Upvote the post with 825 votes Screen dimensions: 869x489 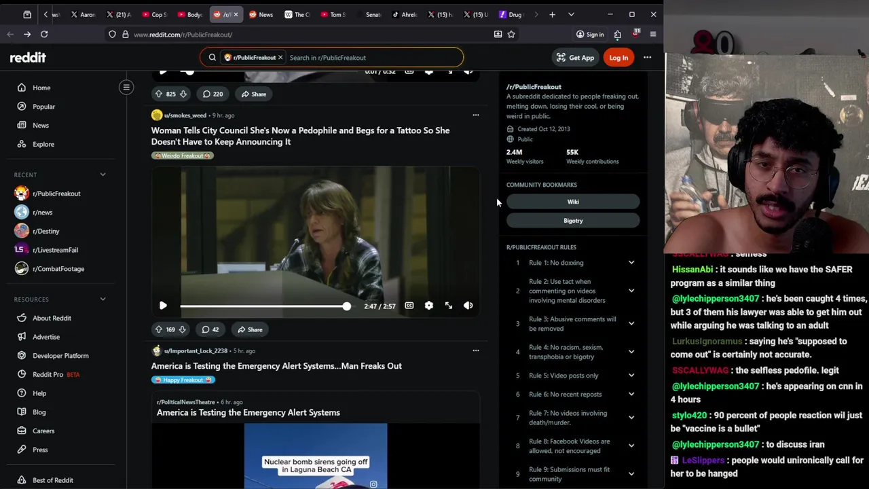(x=159, y=94)
